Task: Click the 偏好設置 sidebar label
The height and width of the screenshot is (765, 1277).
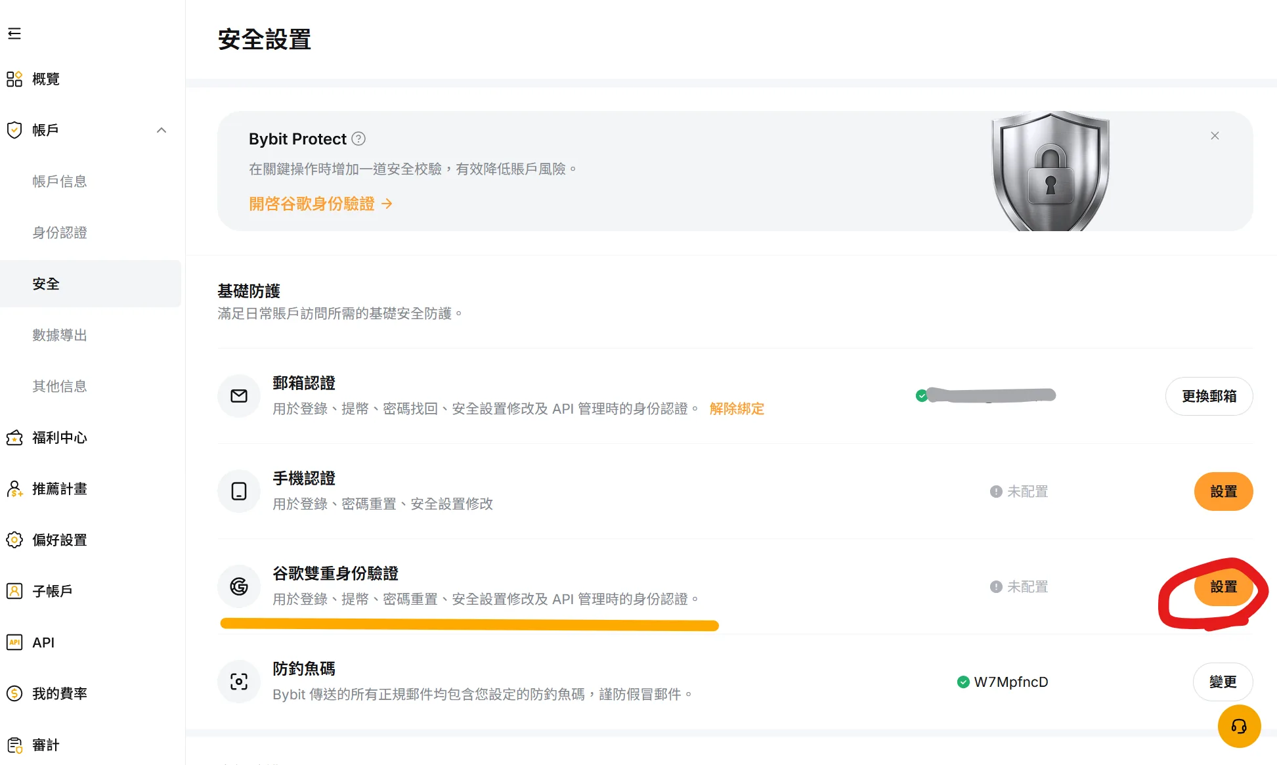Action: click(x=60, y=540)
